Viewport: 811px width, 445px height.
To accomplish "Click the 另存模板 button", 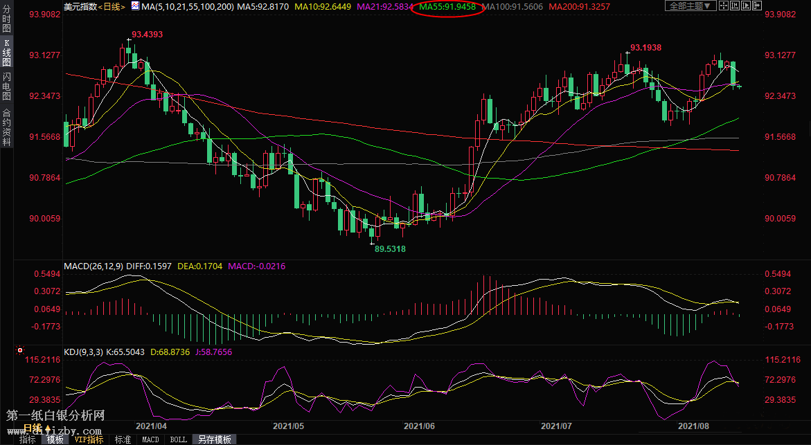I will pyautogui.click(x=214, y=439).
